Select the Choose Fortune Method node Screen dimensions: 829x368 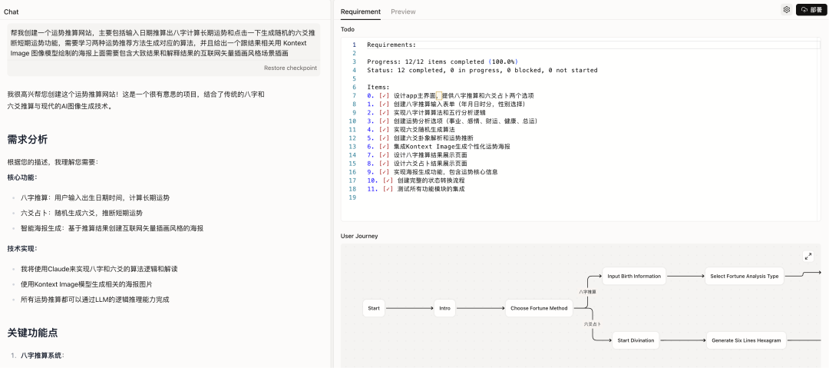[x=540, y=308]
